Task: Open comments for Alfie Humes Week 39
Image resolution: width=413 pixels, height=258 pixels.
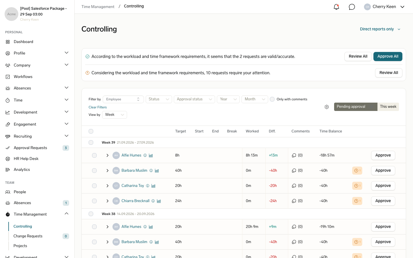Action: (x=297, y=155)
